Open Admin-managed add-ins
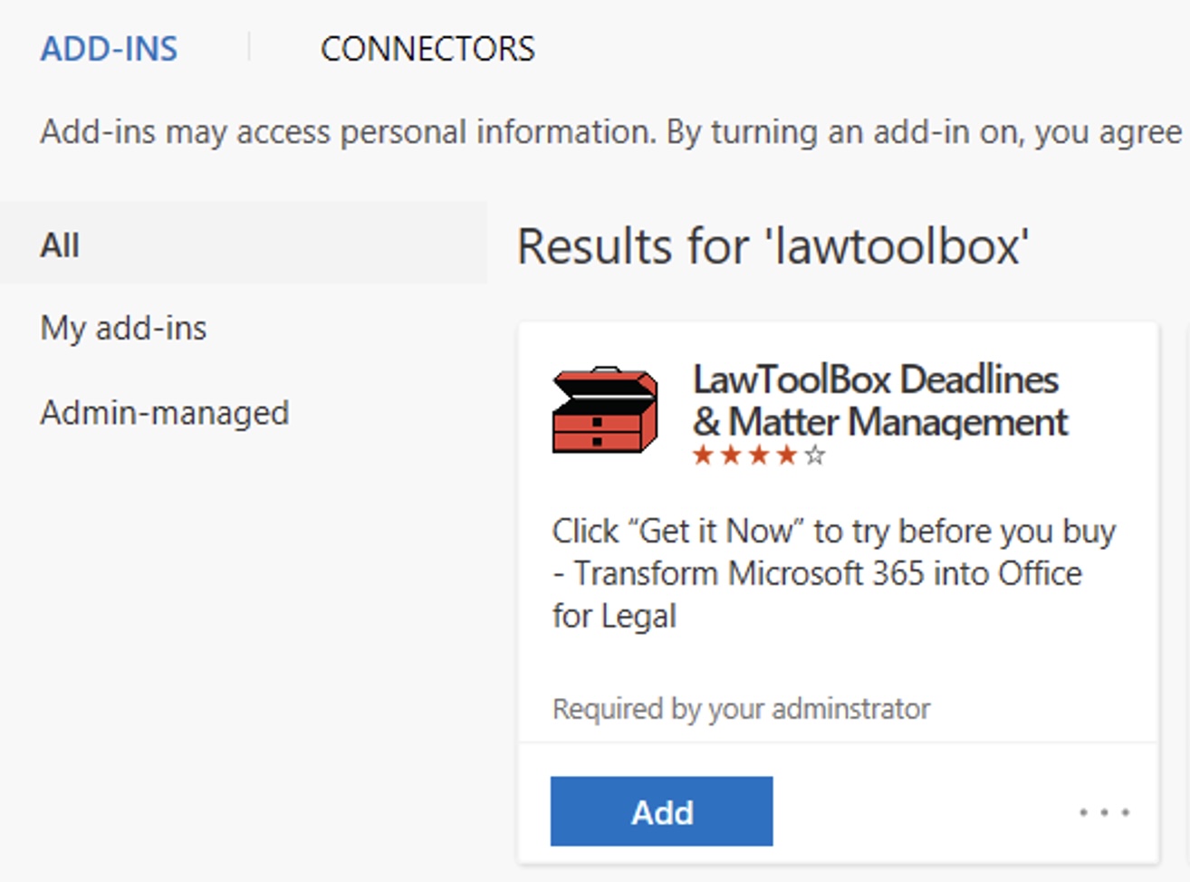The height and width of the screenshot is (882, 1190). 165,413
